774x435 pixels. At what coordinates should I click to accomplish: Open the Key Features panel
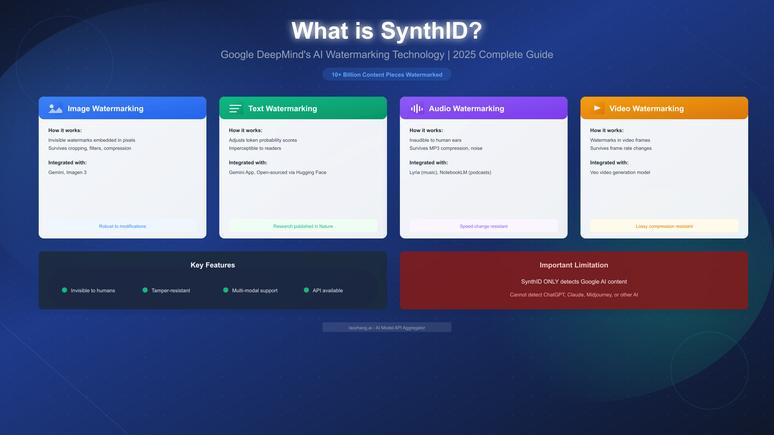[x=213, y=265]
